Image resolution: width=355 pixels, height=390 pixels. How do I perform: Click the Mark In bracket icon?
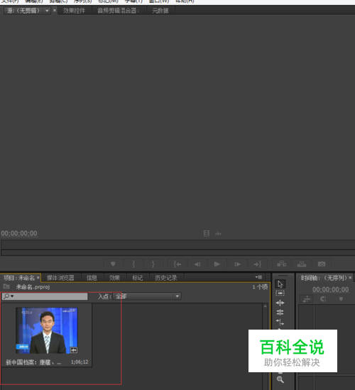133,264
